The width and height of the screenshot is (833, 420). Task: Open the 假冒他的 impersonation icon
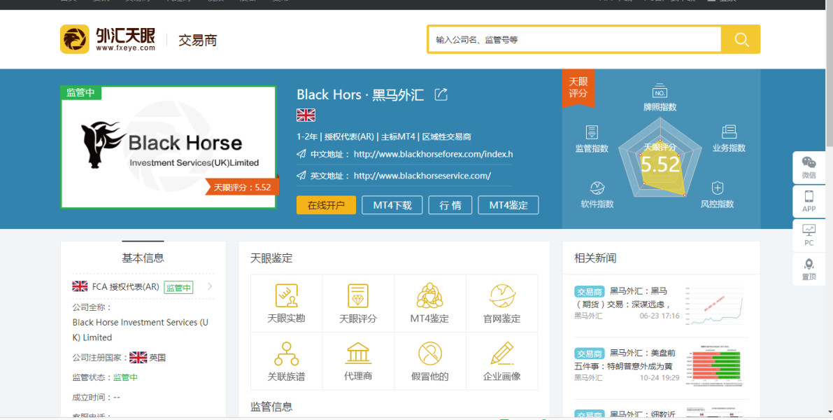point(429,354)
